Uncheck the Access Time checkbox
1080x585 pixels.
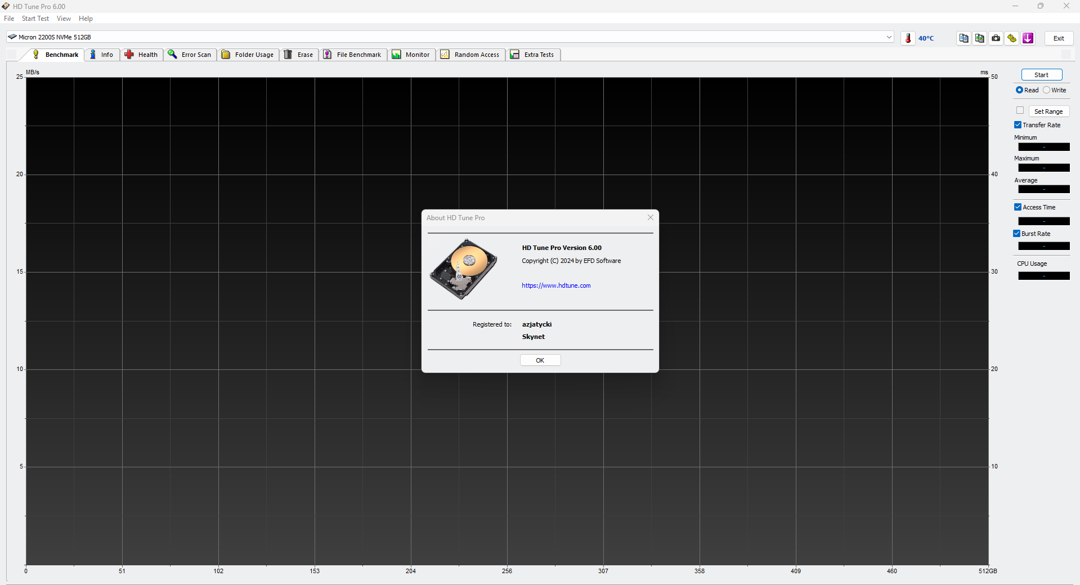tap(1018, 207)
